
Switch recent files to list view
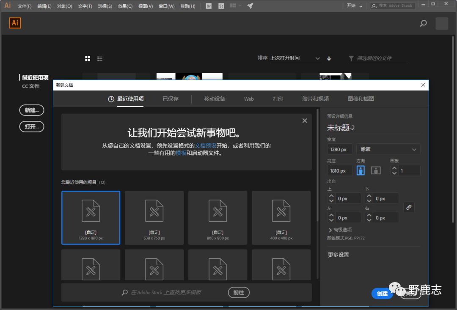coord(100,58)
